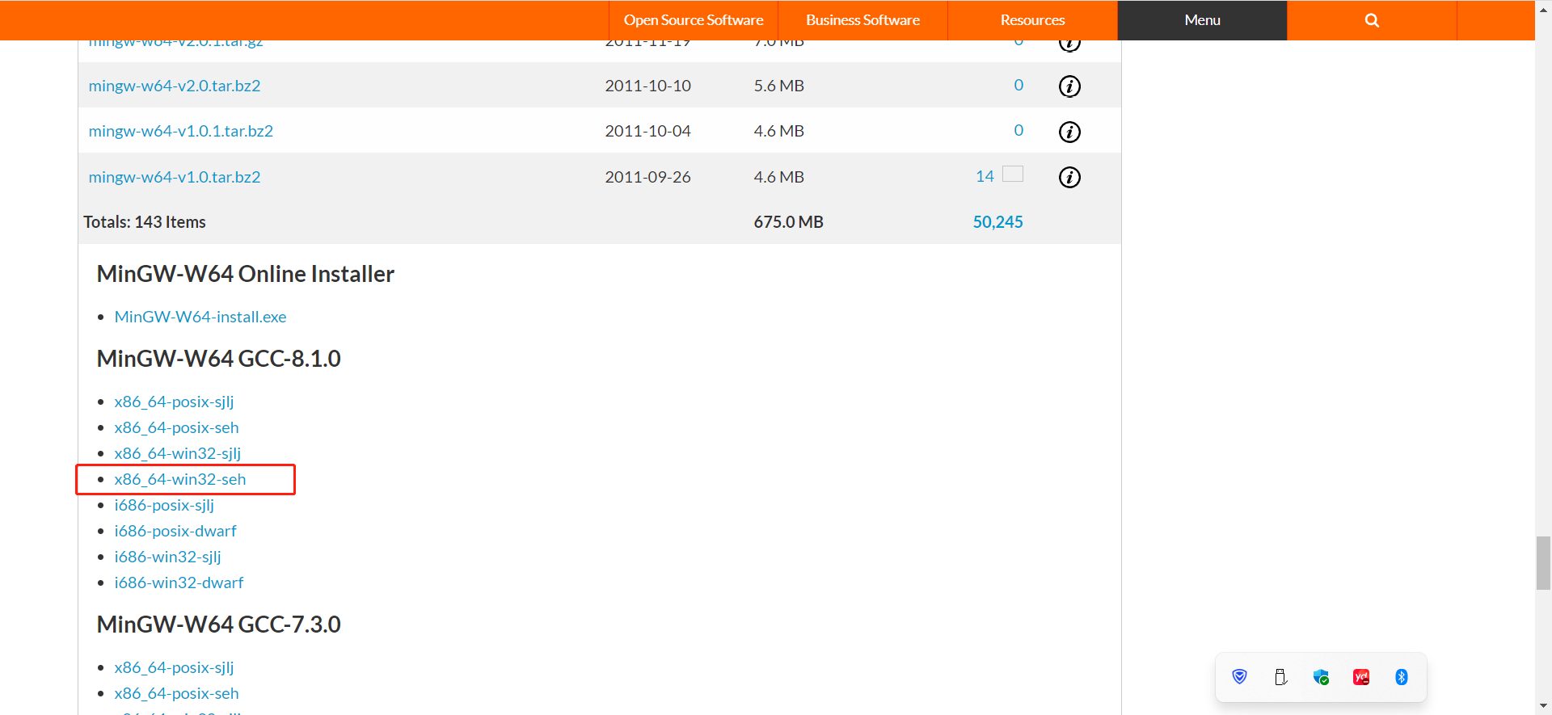1552x715 pixels.
Task: Click the 'MinGW-W64 GCC-7.3.0' heading
Action: tap(218, 625)
